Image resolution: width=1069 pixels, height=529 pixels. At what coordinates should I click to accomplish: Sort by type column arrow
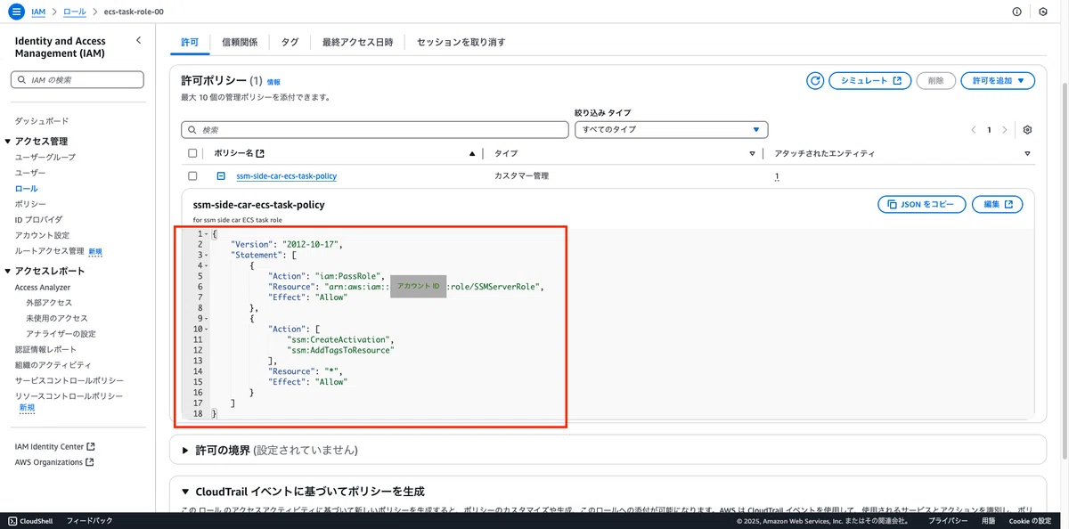point(753,154)
